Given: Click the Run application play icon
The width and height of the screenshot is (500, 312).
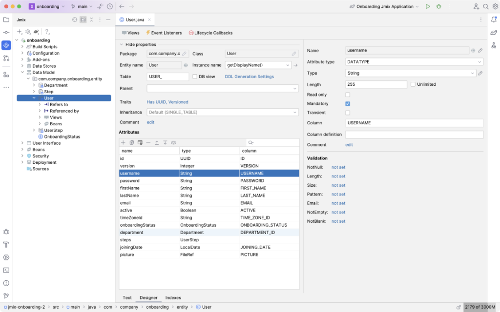Looking at the screenshot, I should pyautogui.click(x=428, y=6).
